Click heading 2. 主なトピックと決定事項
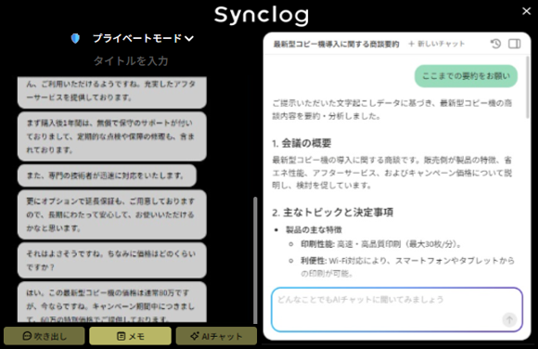Image resolution: width=538 pixels, height=349 pixels. 332,213
